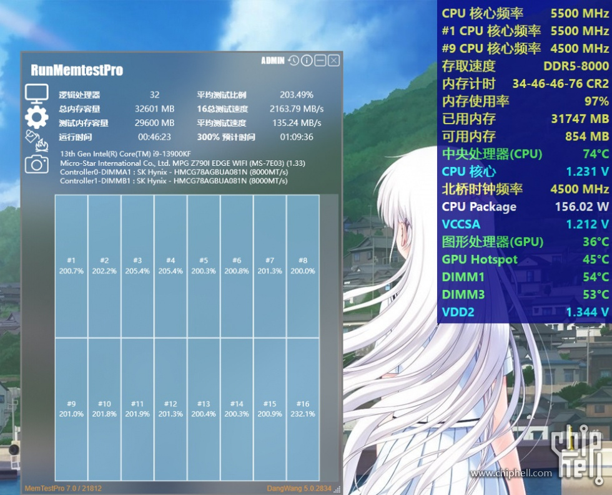Click the 854 MB available memory value
This screenshot has height=495, width=612.
click(x=587, y=136)
